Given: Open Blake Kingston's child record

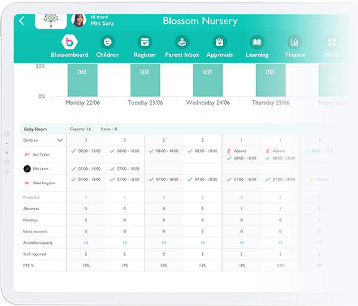Looking at the screenshot, I should pyautogui.click(x=44, y=183).
